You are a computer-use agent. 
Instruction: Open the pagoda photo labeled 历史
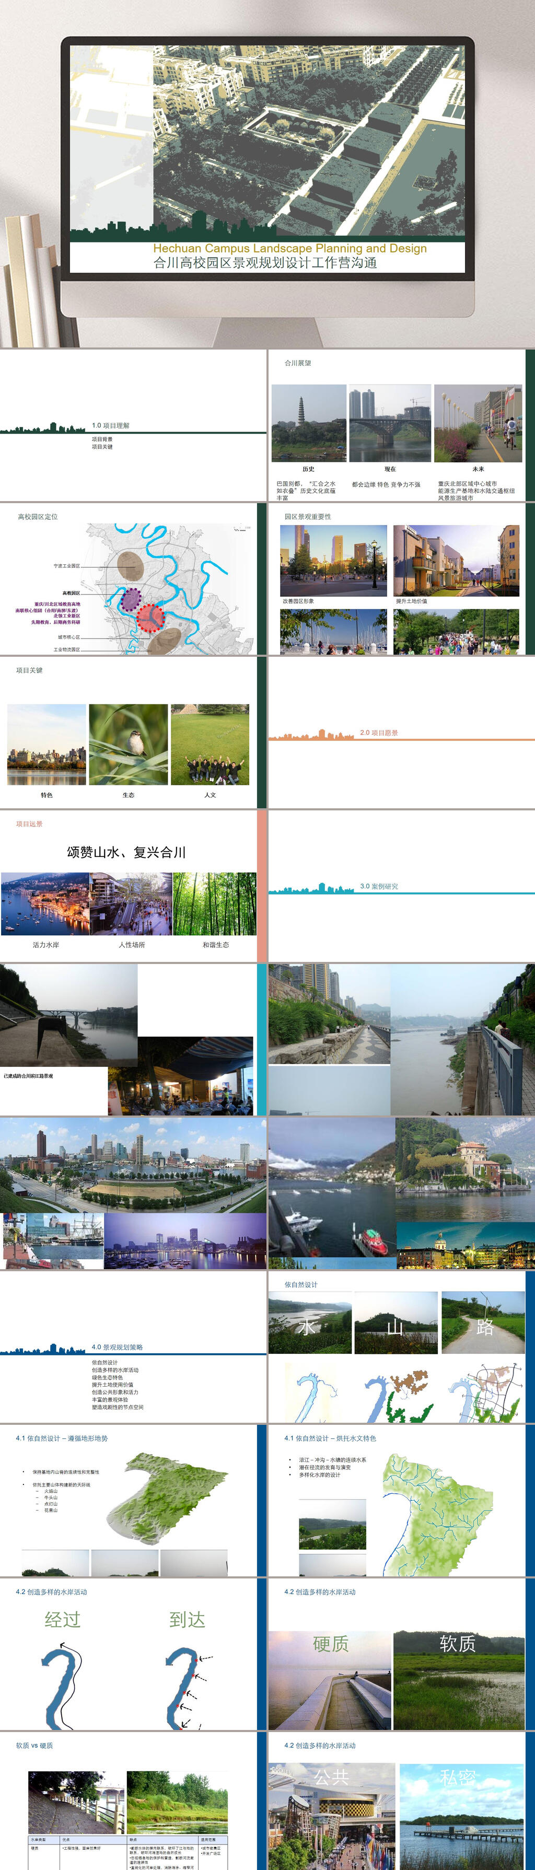point(309,423)
